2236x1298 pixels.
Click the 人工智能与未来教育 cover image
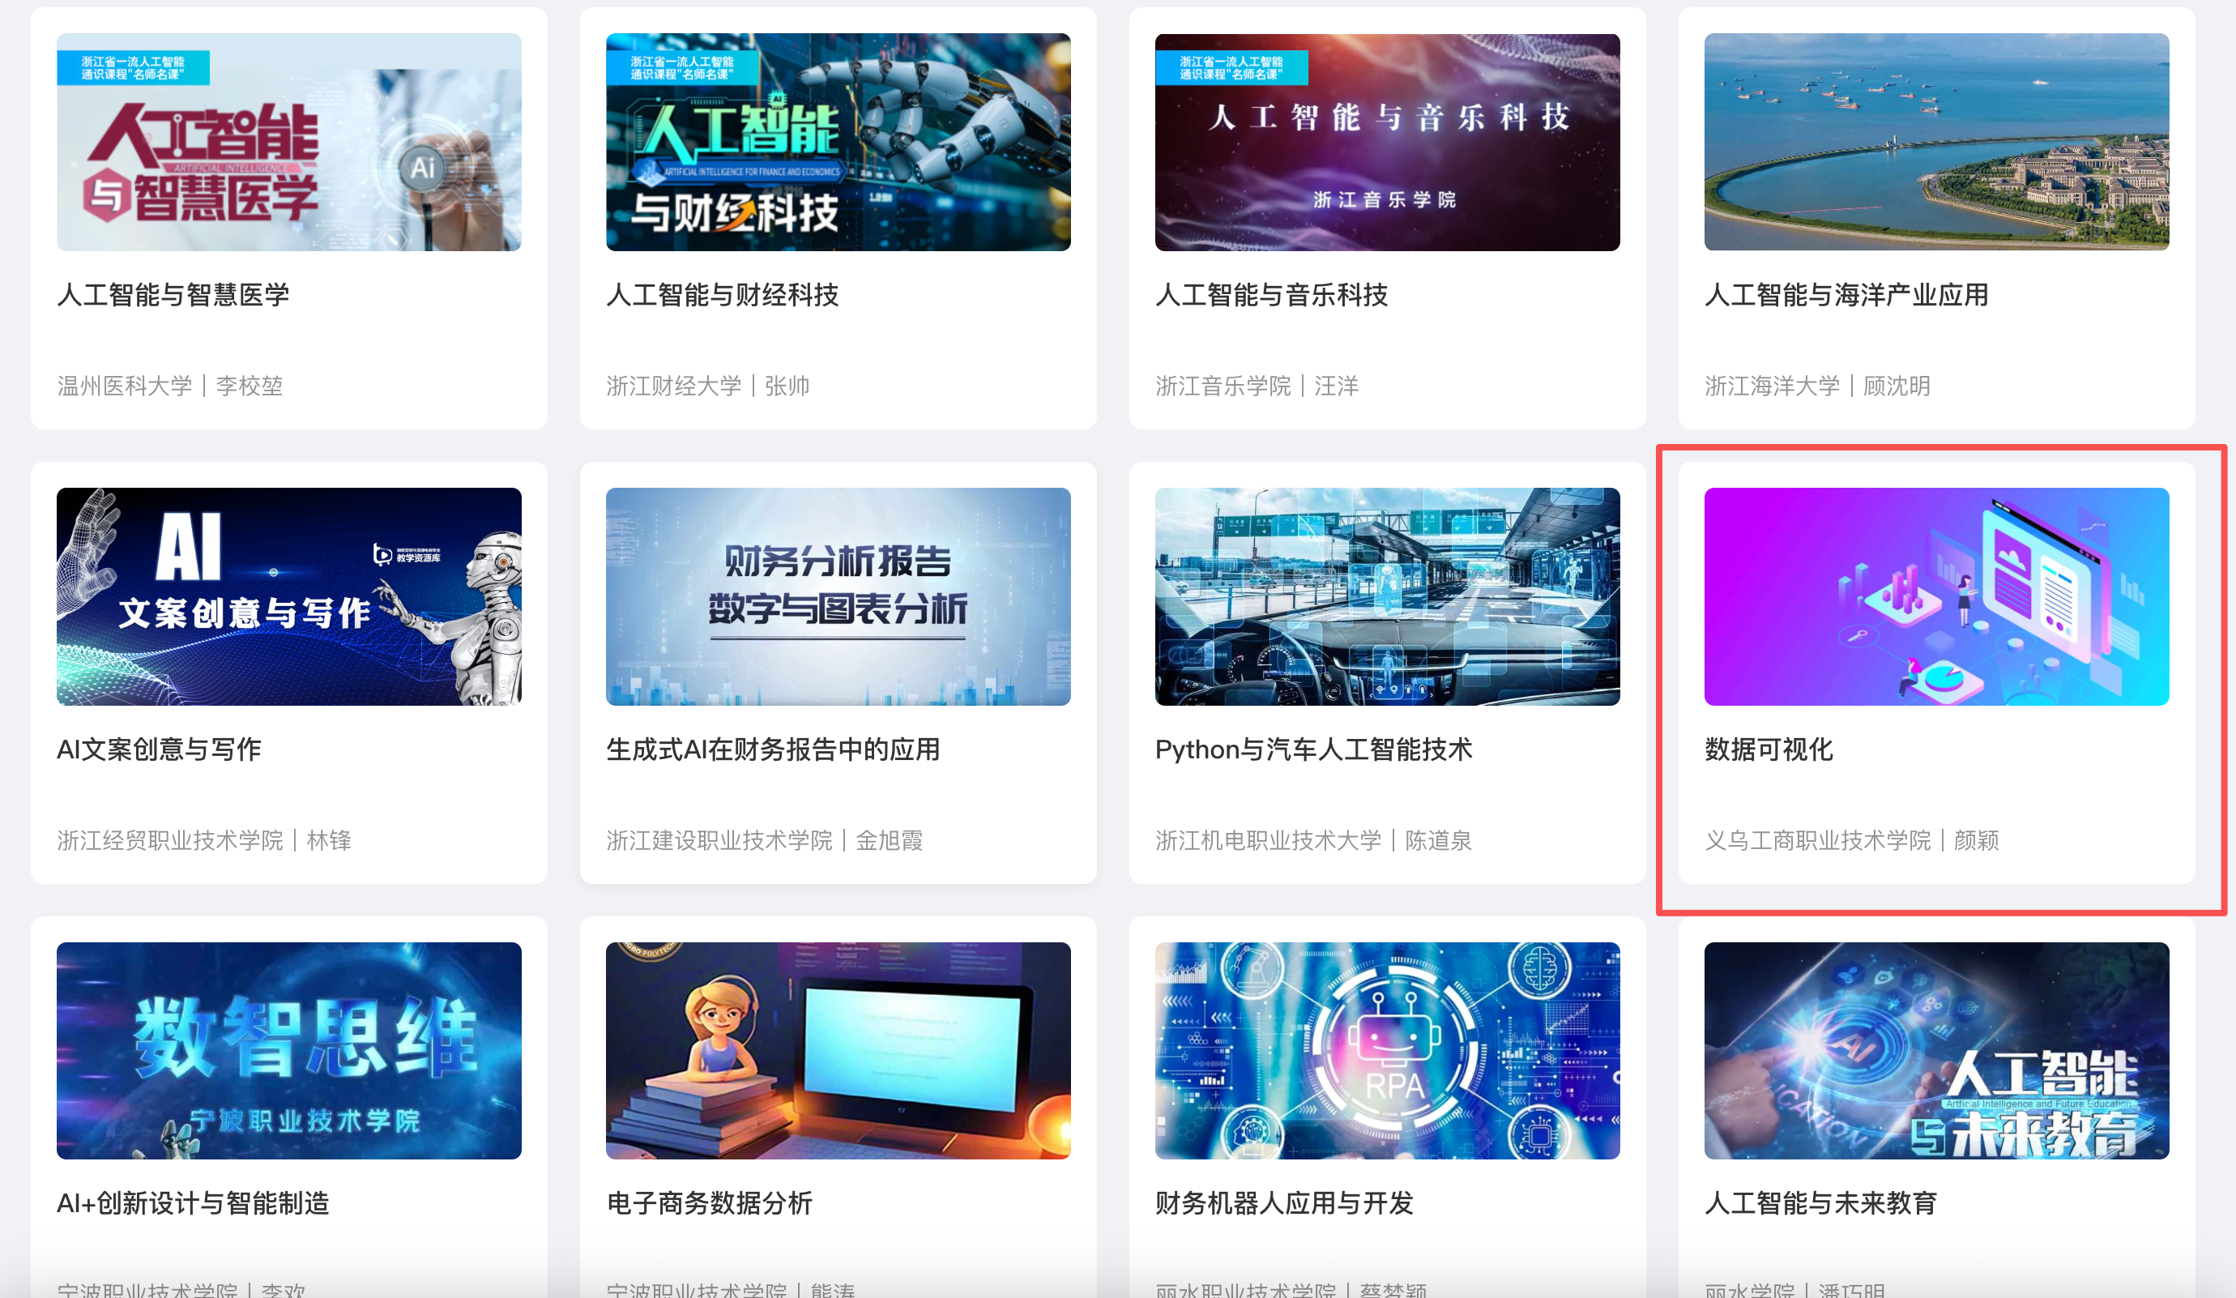point(1936,1050)
